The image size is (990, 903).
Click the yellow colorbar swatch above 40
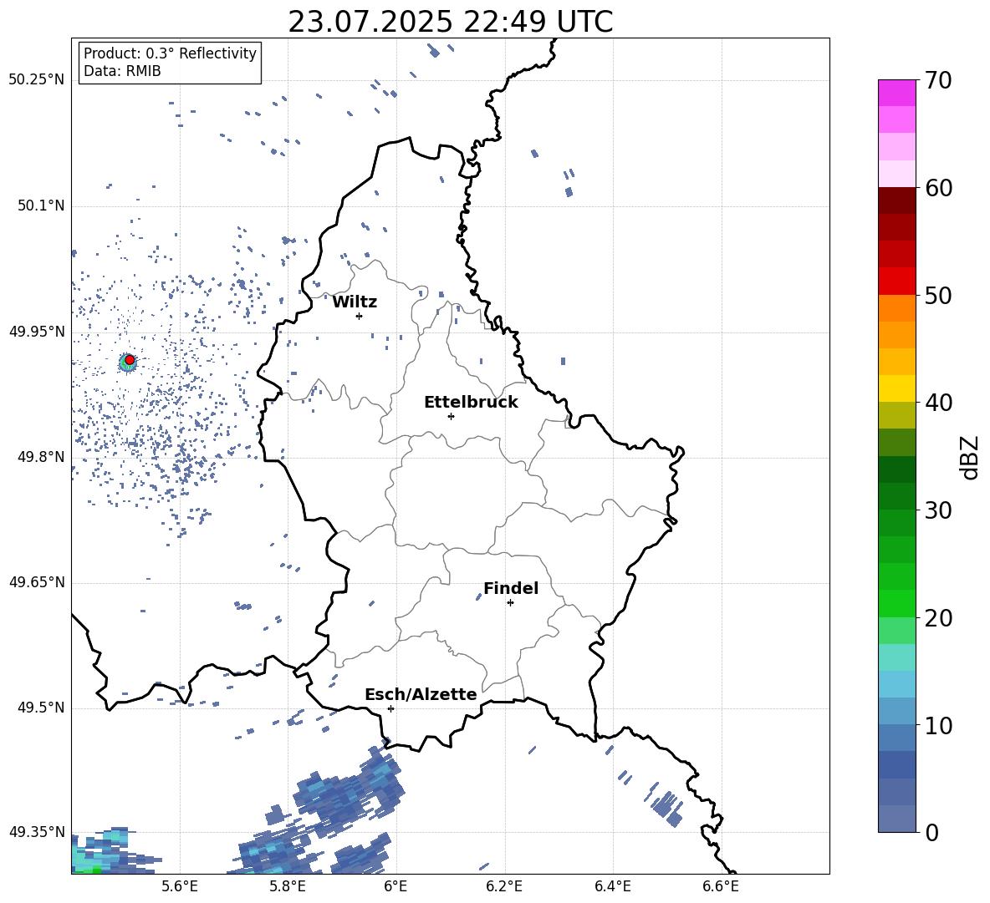(x=896, y=388)
